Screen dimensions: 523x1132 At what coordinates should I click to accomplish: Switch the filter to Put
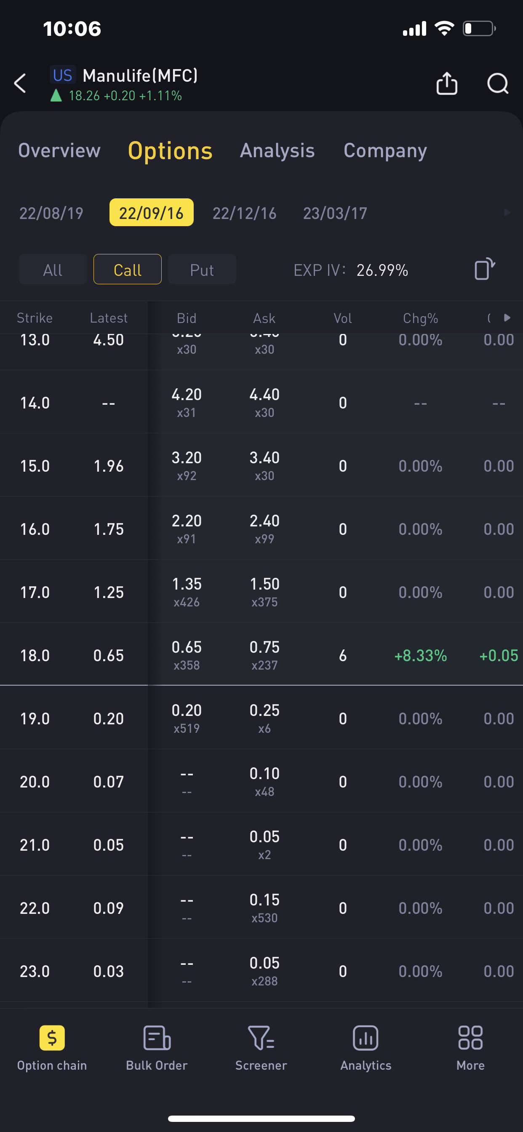pyautogui.click(x=202, y=270)
